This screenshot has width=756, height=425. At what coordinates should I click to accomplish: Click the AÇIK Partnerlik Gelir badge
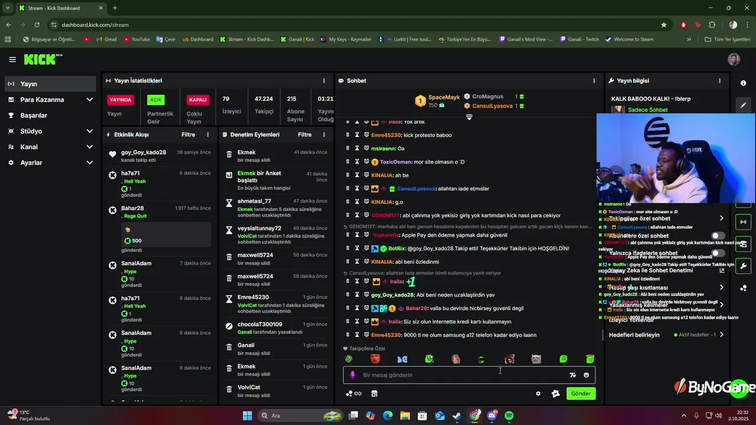(x=155, y=100)
